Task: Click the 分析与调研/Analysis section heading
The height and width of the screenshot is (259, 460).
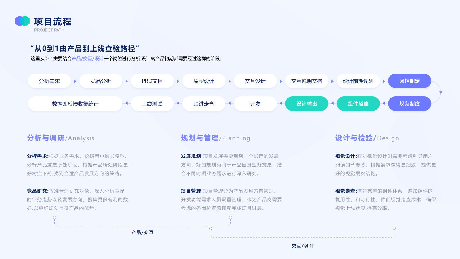Action: 61,138
